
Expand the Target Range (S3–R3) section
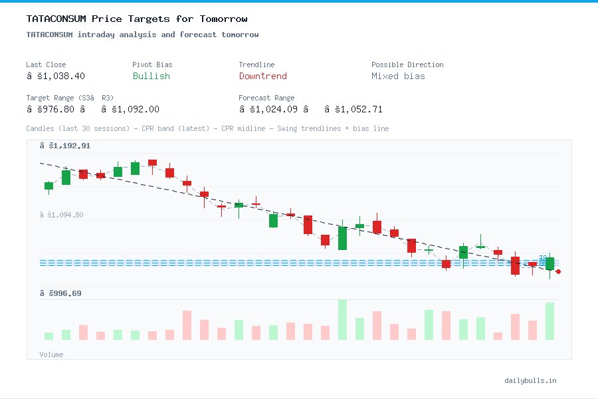click(x=71, y=98)
